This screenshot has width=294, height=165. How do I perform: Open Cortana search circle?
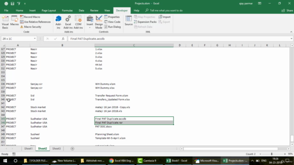(15, 161)
